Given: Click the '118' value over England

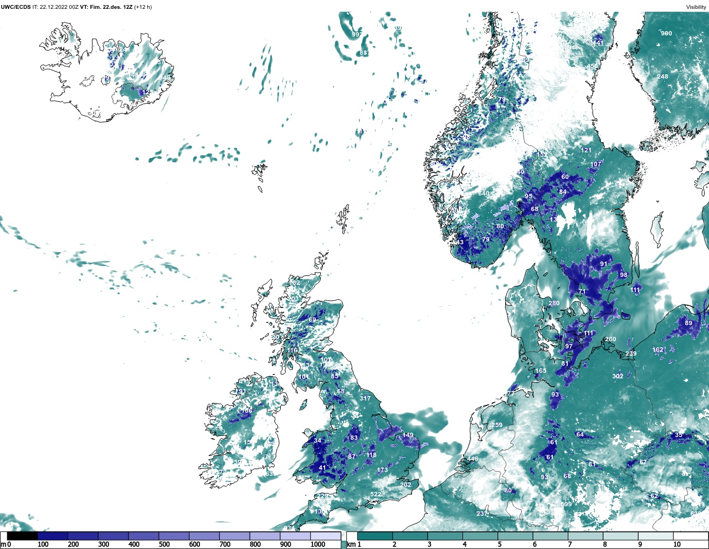Looking at the screenshot, I should click(371, 455).
